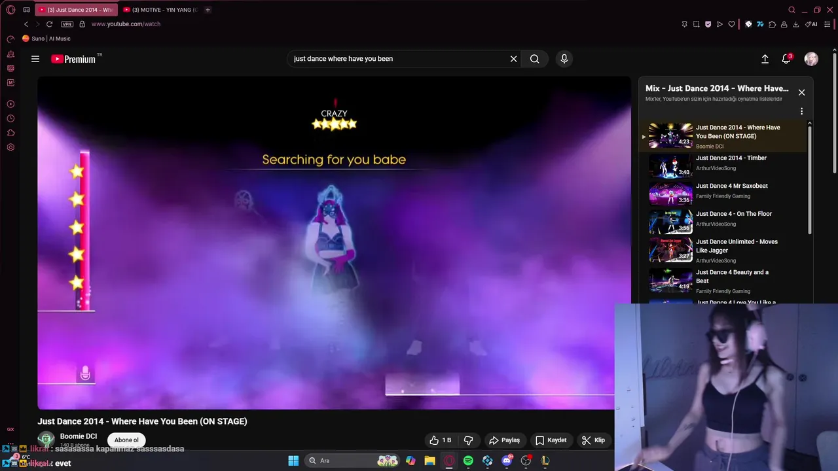Open browser downloads icon
The width and height of the screenshot is (838, 471).
coord(795,24)
